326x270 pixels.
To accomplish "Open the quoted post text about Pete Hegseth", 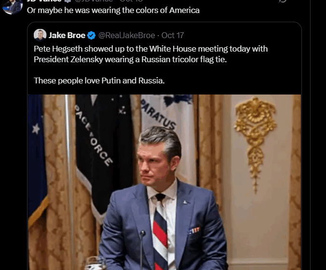I will (x=151, y=54).
